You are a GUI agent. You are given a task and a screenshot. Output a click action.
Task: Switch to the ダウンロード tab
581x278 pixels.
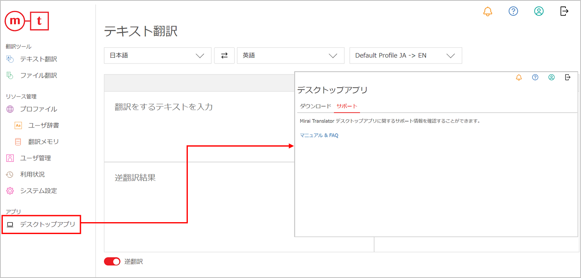(x=315, y=106)
